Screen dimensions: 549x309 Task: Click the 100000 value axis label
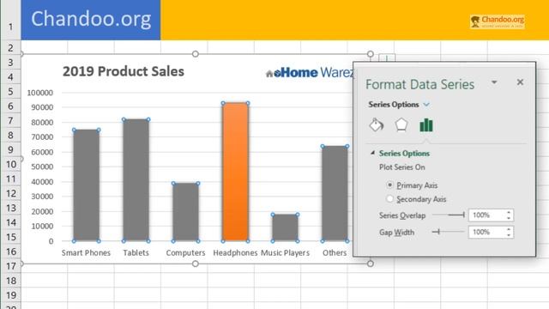pos(40,93)
